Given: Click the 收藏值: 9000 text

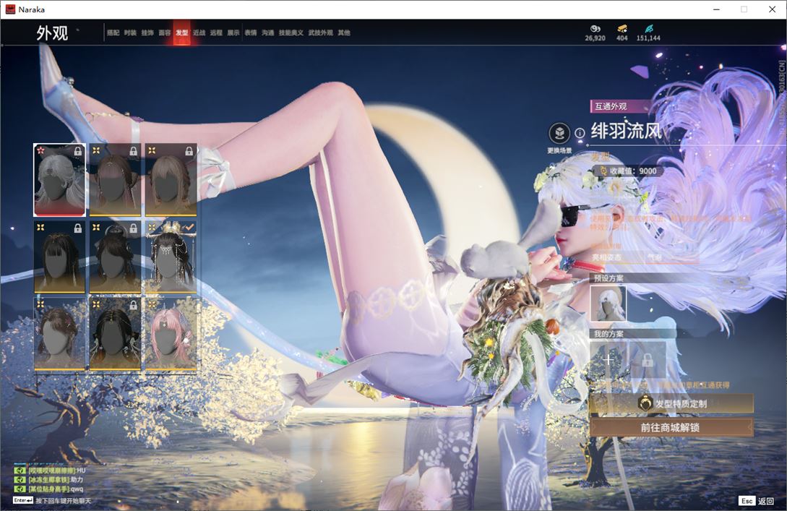Looking at the screenshot, I should (x=633, y=171).
